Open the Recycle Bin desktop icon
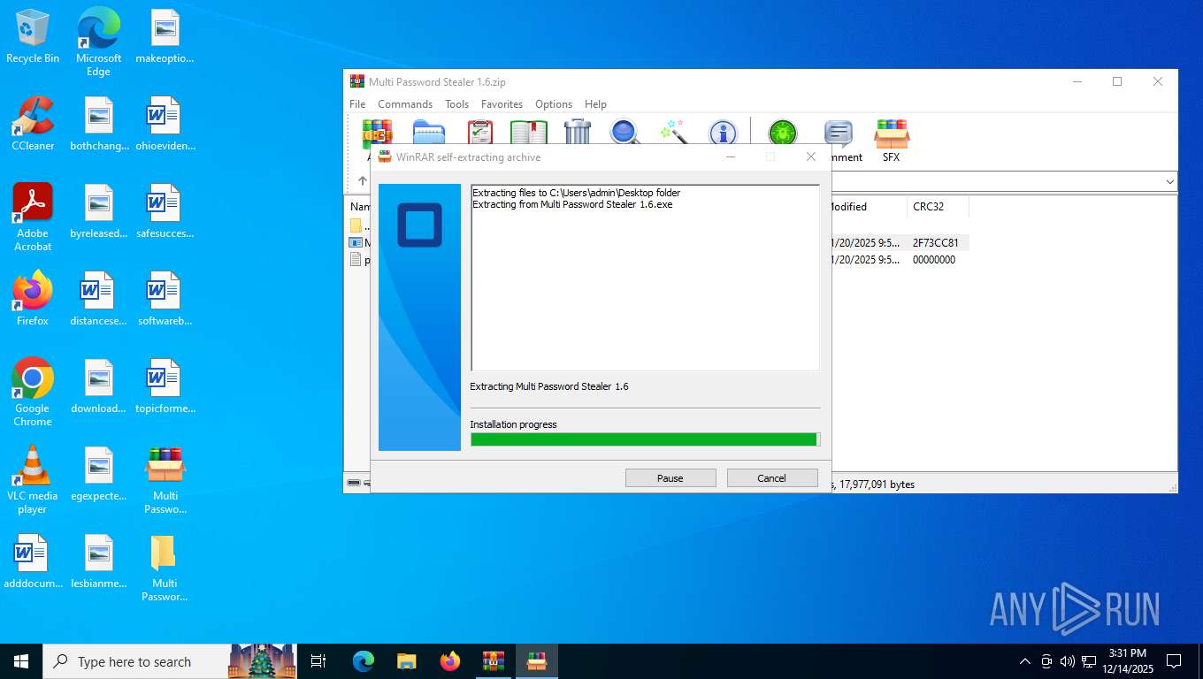The width and height of the screenshot is (1203, 679). coord(33,36)
